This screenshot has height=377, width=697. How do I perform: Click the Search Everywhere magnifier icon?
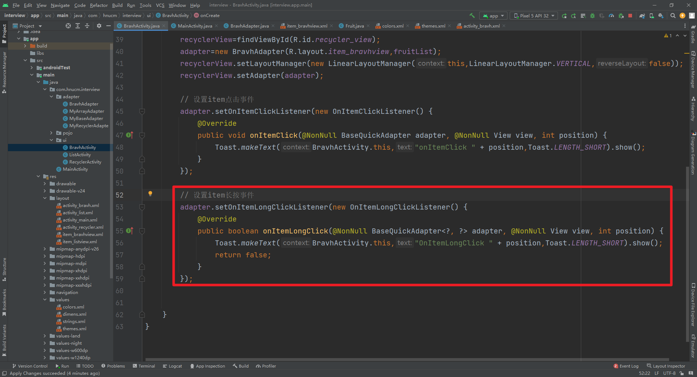pyautogui.click(x=673, y=16)
